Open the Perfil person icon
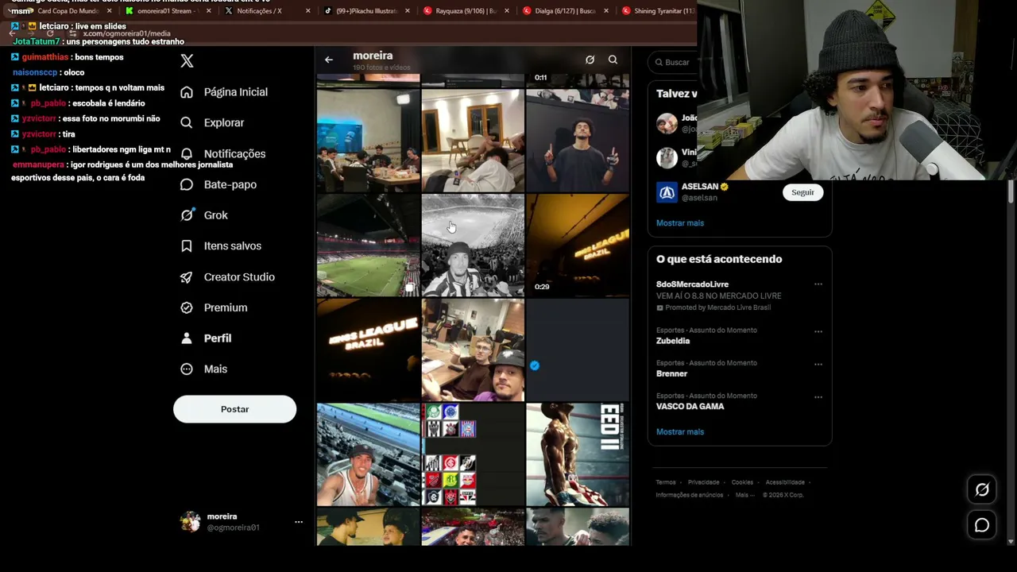This screenshot has height=572, width=1017. [x=187, y=338]
